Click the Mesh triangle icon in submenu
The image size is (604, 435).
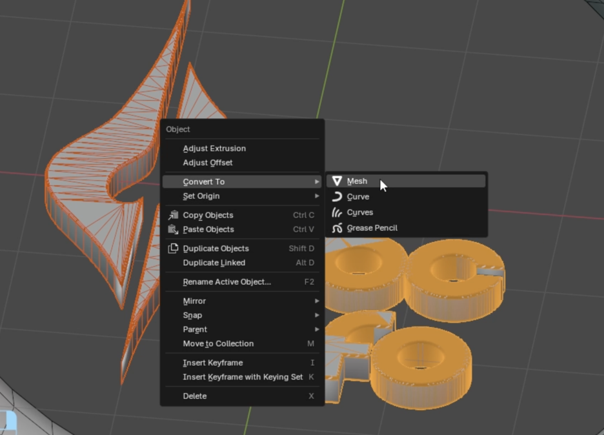[x=337, y=181]
